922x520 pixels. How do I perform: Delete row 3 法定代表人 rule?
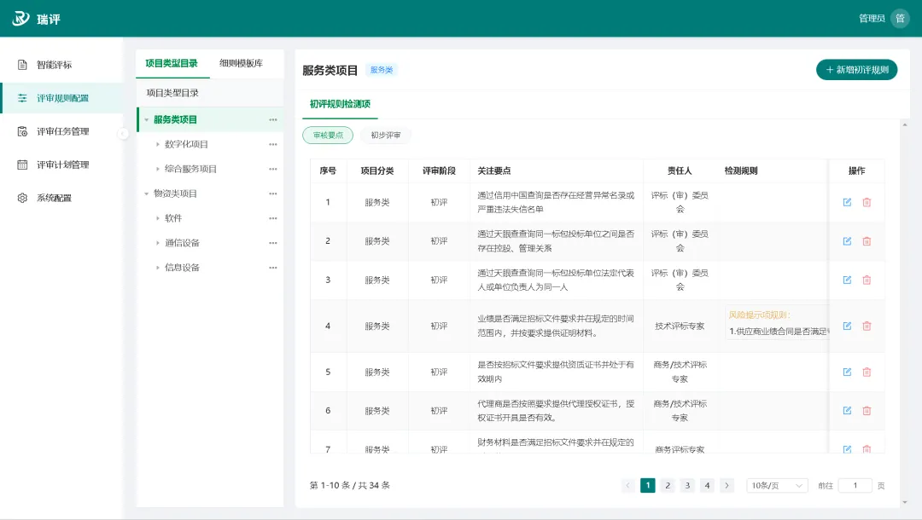(x=867, y=280)
